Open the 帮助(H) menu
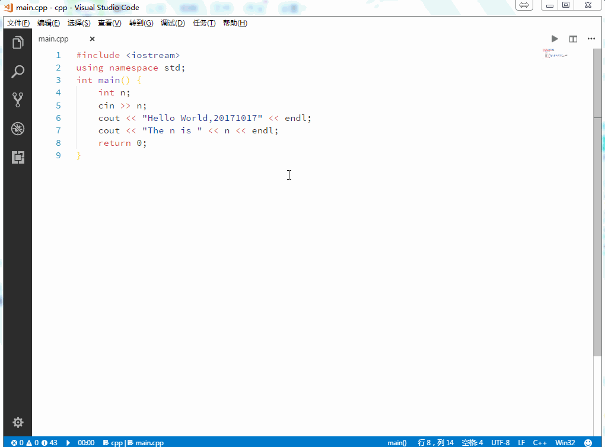The height and width of the screenshot is (447, 605). tap(235, 23)
